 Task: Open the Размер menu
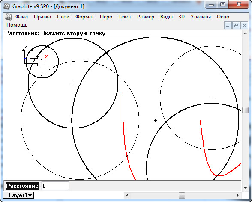146,17
